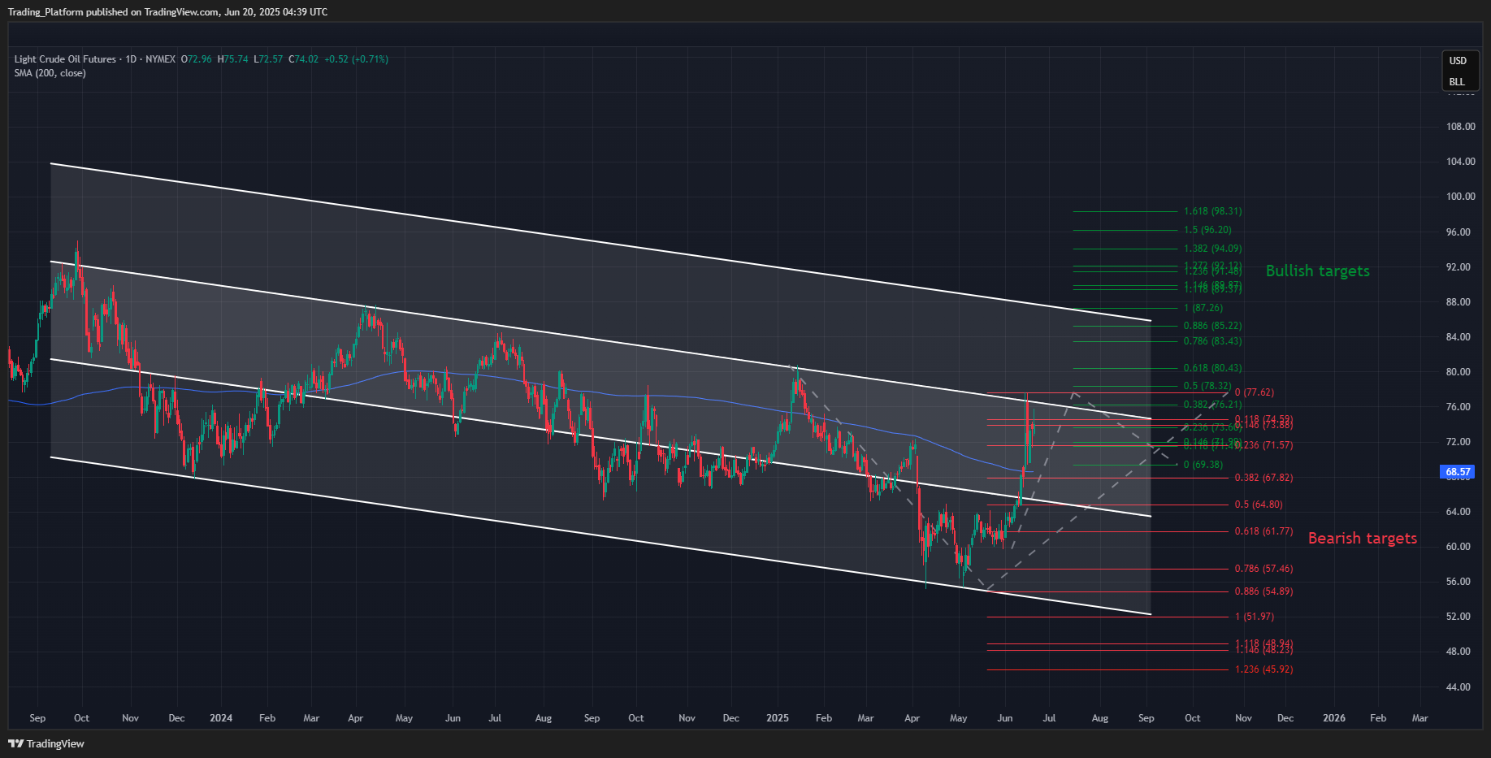
Task: Click the 1.236 (45.92) Fibonacci level label
Action: click(x=1263, y=669)
